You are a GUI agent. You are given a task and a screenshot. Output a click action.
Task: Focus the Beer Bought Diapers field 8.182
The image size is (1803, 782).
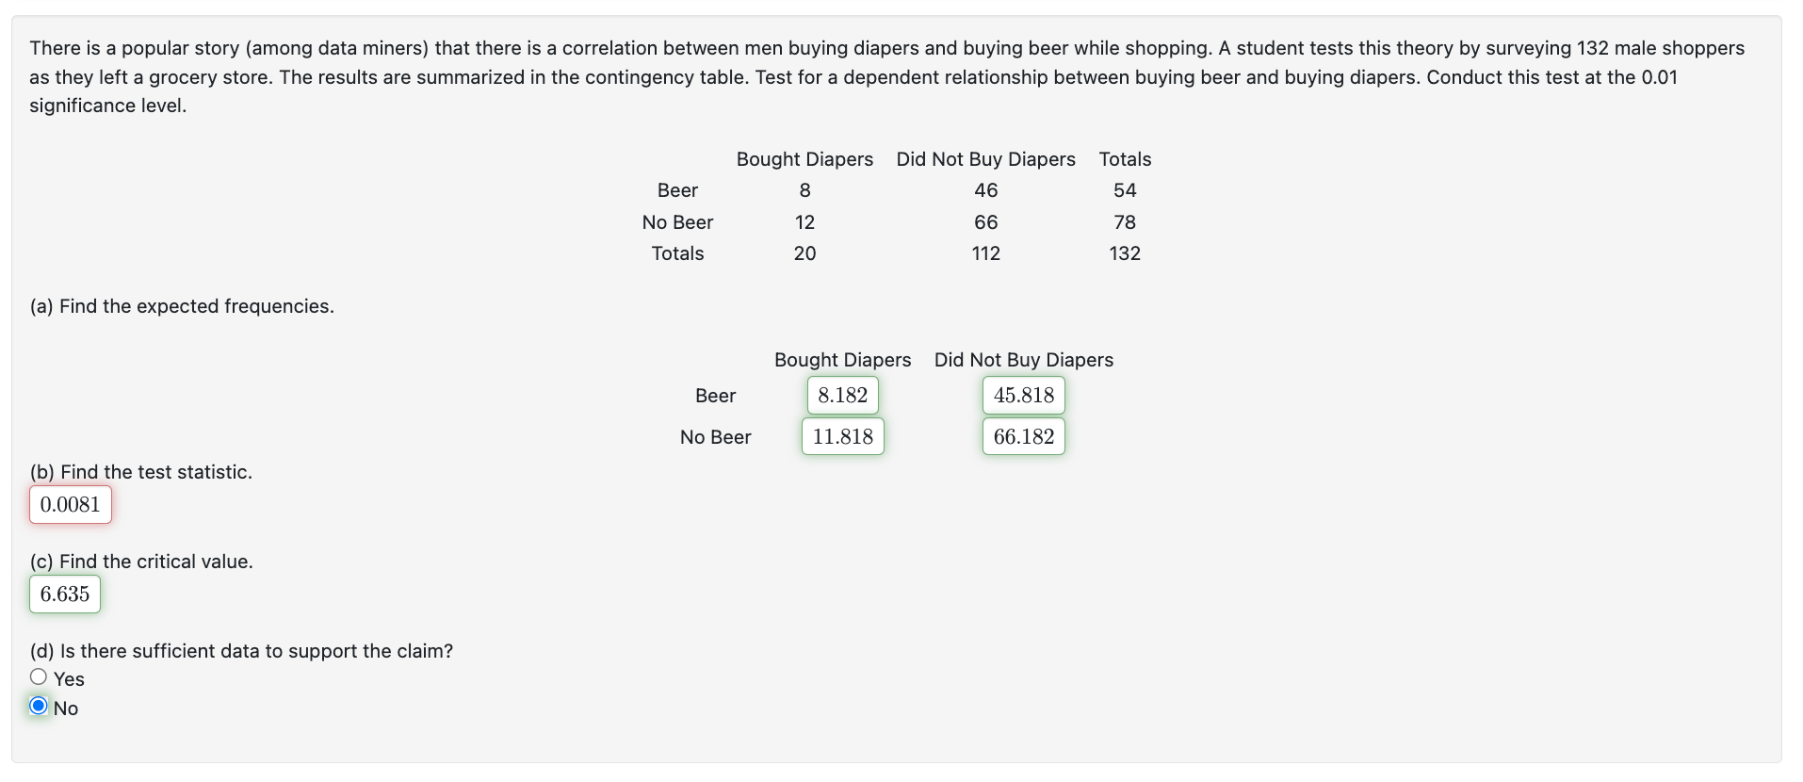tap(843, 396)
